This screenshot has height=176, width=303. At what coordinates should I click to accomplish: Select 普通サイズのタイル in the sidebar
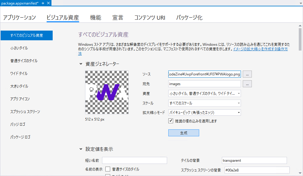pyautogui.click(x=24, y=61)
